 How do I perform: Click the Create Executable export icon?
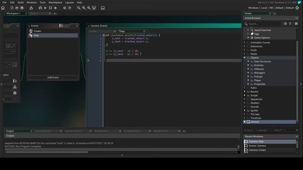31,8
